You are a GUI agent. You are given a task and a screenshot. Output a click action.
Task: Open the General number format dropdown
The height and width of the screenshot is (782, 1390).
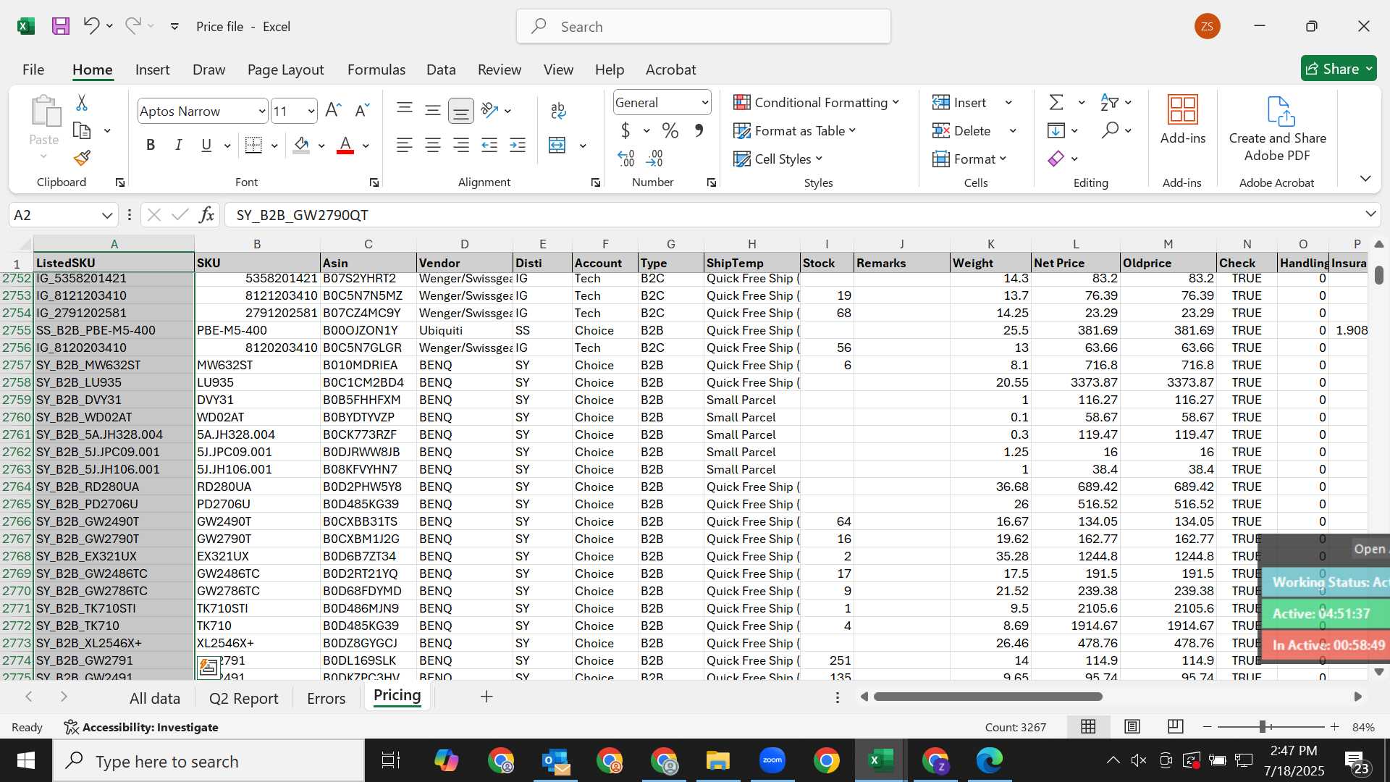coord(704,103)
